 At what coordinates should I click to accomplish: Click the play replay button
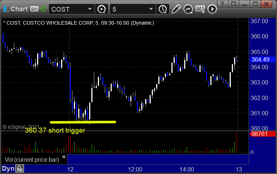click(212, 9)
